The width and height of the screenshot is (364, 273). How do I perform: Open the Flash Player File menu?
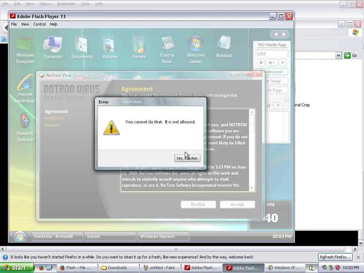point(14,24)
